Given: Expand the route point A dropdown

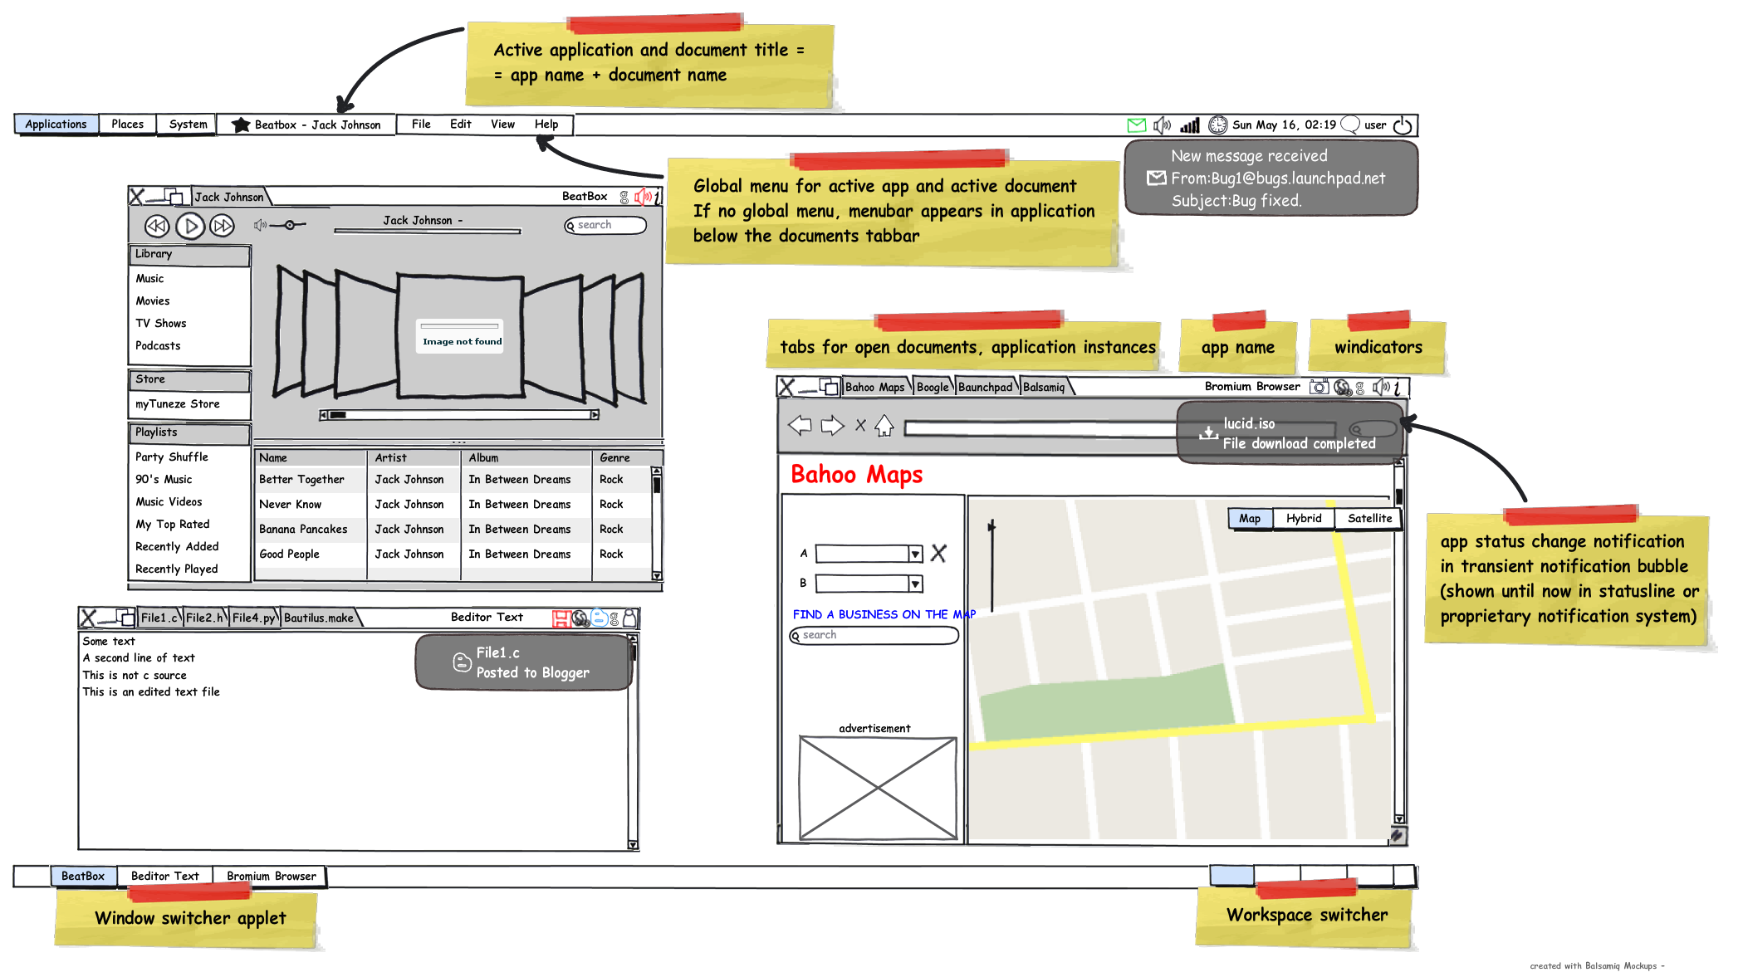Looking at the screenshot, I should (x=914, y=554).
